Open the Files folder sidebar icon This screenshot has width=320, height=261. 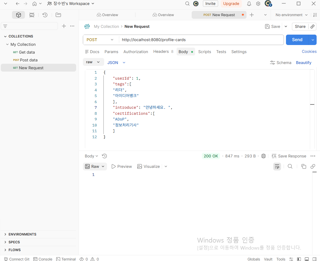pyautogui.click(x=58, y=15)
